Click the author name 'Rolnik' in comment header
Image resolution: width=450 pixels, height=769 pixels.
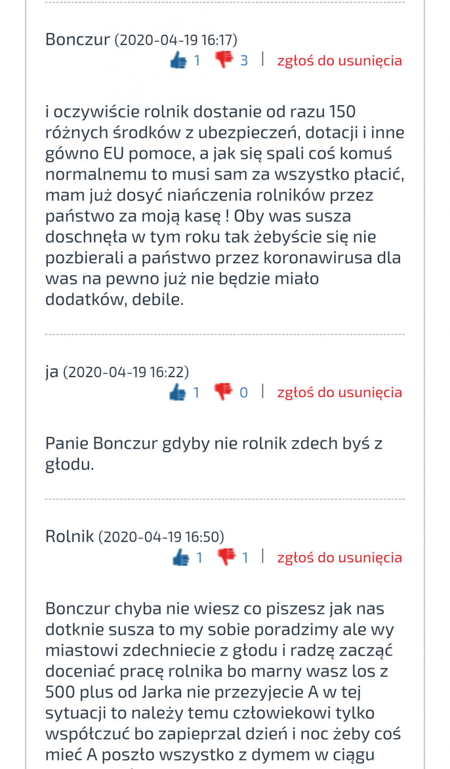[69, 536]
